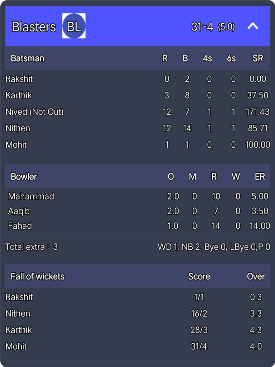Collapse the Blasters scorecard chevron
275x367 pixels.
point(253,26)
